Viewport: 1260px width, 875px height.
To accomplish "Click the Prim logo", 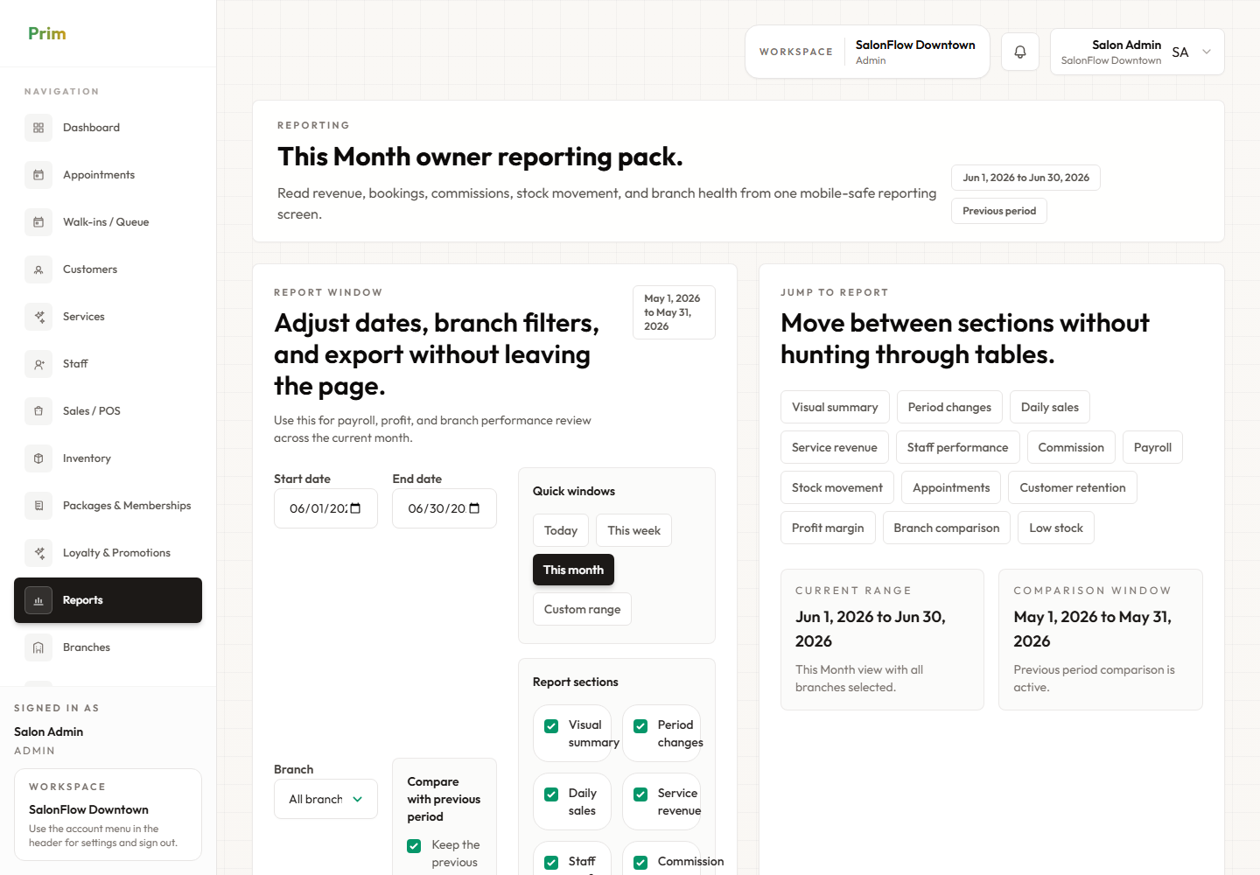I will tap(47, 33).
